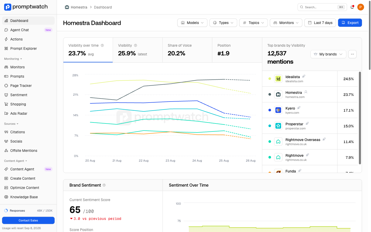Open Offsite Mentions in the sidebar

28,151
